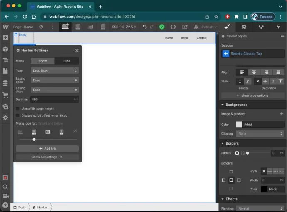Open the Type Drop Down select
The height and width of the screenshot is (212, 287).
tap(54, 70)
